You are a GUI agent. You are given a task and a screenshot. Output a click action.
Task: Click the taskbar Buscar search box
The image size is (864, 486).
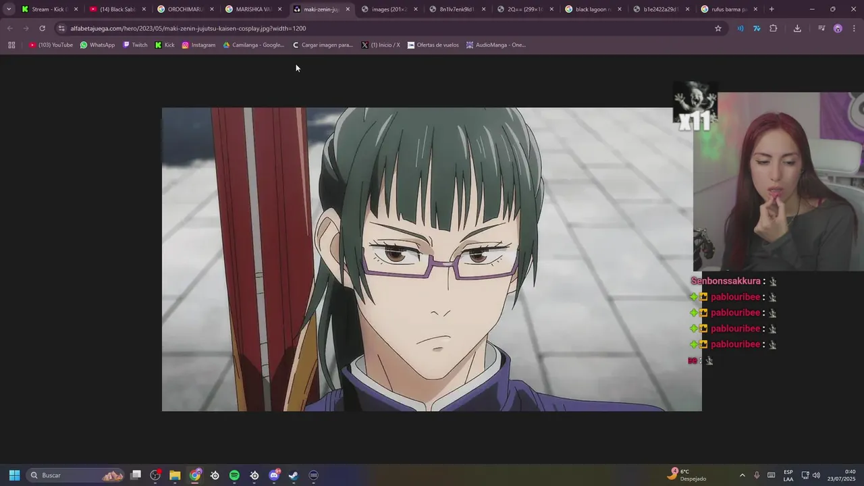point(76,475)
